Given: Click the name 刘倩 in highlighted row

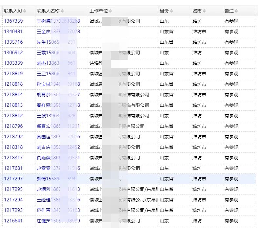Looking at the screenshot, I should [x=41, y=179].
